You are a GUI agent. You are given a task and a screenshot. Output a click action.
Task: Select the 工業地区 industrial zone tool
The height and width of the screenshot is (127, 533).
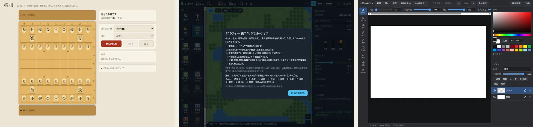click(x=186, y=60)
